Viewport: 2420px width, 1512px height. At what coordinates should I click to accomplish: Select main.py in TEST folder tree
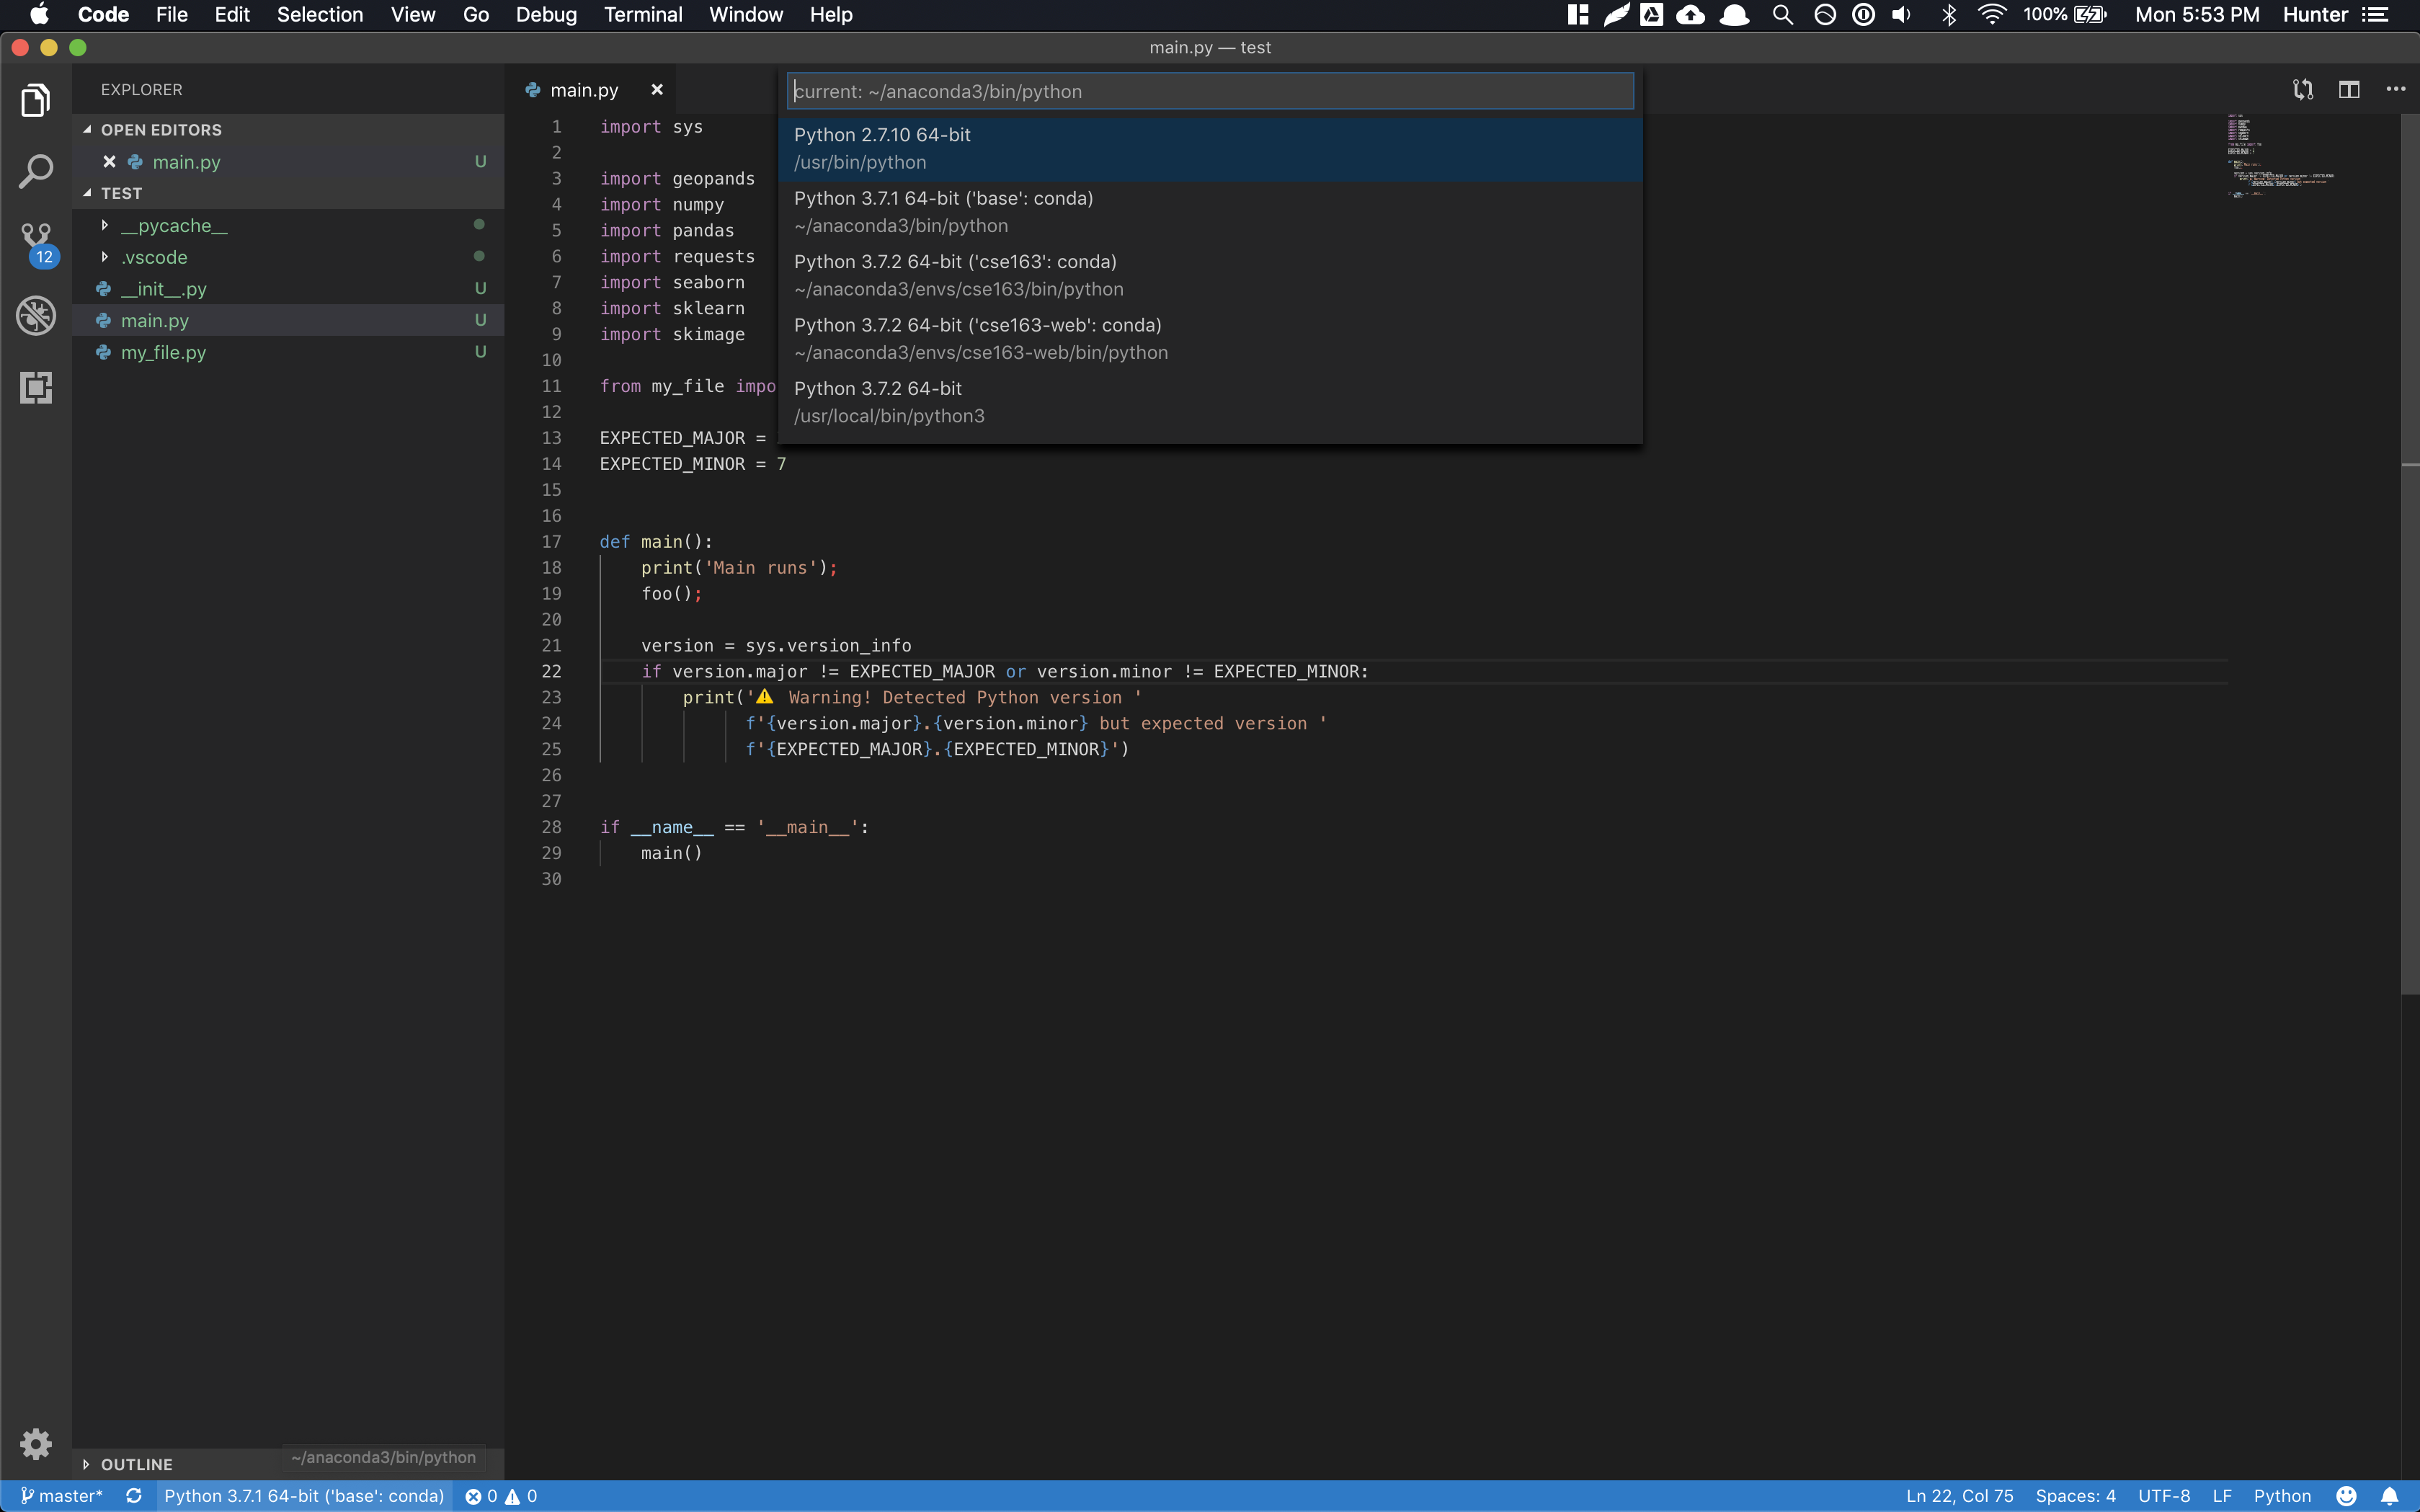pyautogui.click(x=288, y=320)
